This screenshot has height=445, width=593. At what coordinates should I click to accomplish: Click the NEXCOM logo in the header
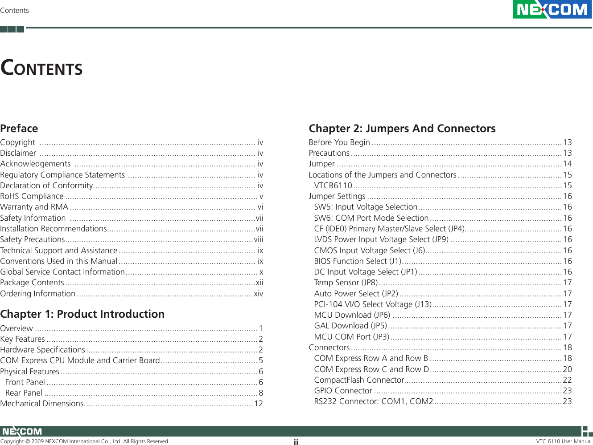552,9
